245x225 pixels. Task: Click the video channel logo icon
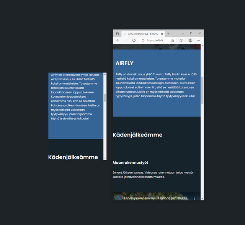click(118, 198)
